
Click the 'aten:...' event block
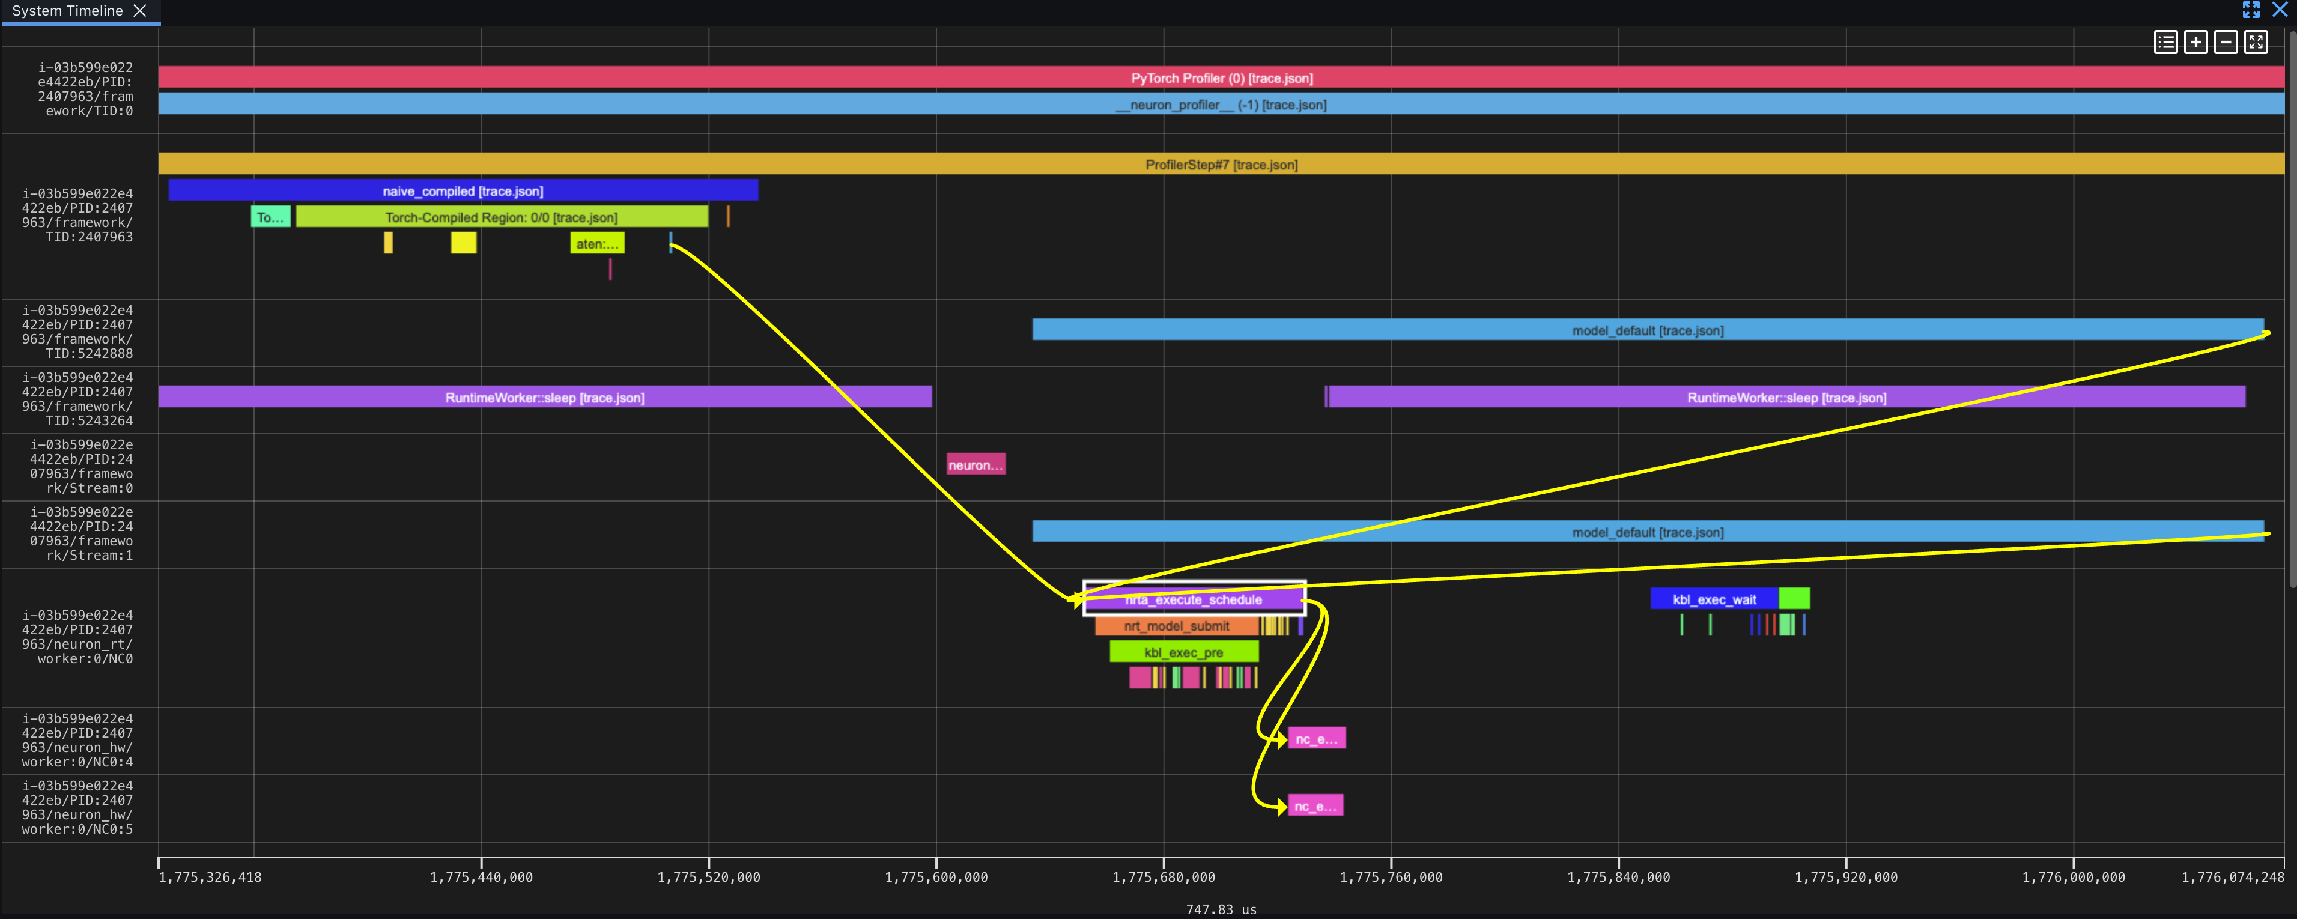[x=596, y=243]
